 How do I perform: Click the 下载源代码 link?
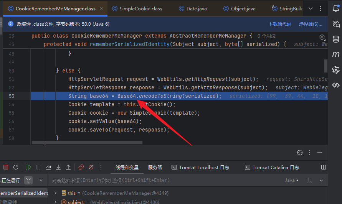tap(279, 24)
